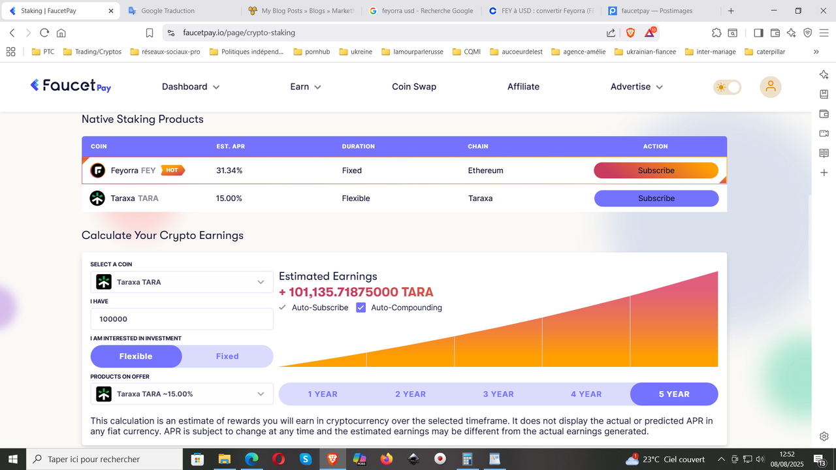Open the Calculator from the taskbar
This screenshot has width=836, height=470.
[x=468, y=459]
